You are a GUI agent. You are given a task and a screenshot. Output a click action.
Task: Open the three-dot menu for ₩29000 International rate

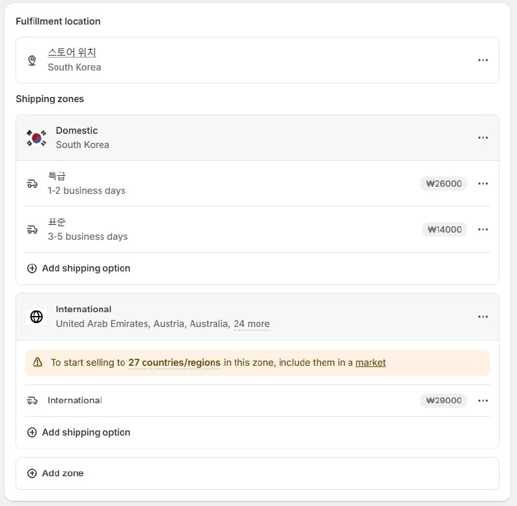click(x=483, y=401)
